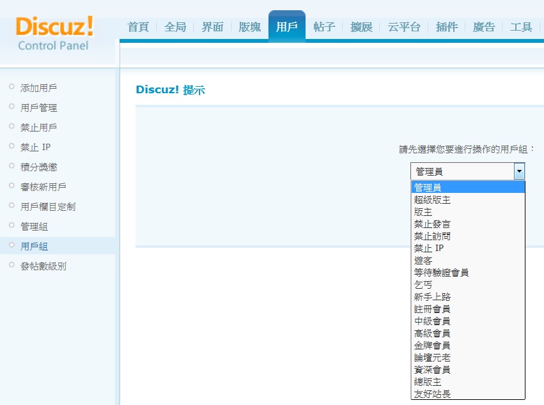Choose 乞丐 from the dropdown
Viewport: 544px width, 405px height.
tap(468, 285)
